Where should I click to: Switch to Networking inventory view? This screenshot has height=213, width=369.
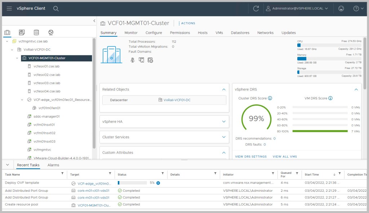pyautogui.click(x=51, y=33)
